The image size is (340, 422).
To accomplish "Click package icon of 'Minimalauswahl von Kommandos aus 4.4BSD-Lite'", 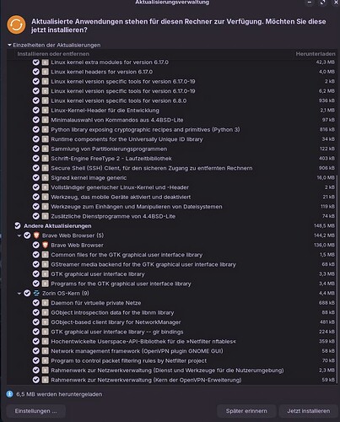I will 45,120.
